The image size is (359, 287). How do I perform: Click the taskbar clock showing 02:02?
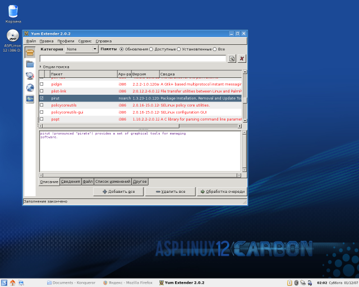click(322, 283)
